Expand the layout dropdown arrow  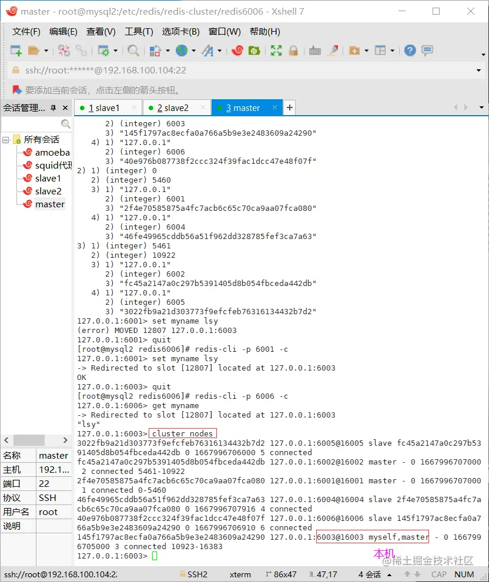click(x=393, y=51)
